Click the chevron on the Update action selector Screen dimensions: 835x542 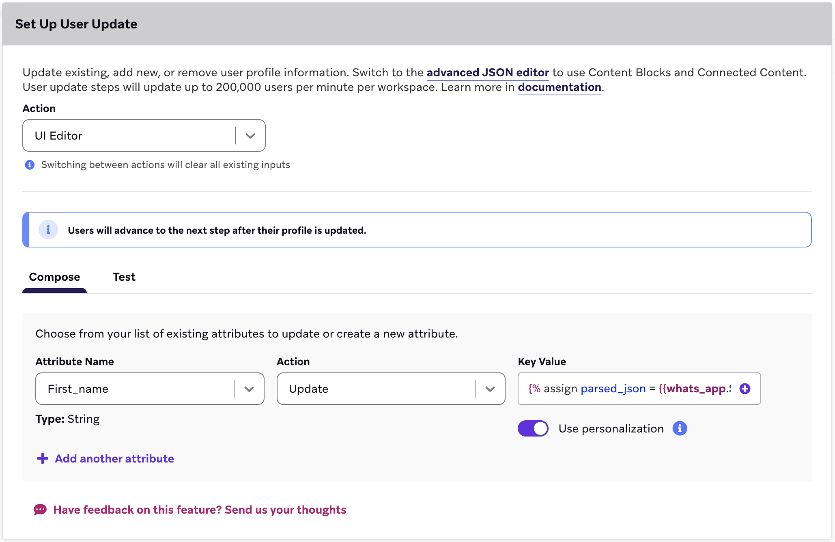(489, 389)
